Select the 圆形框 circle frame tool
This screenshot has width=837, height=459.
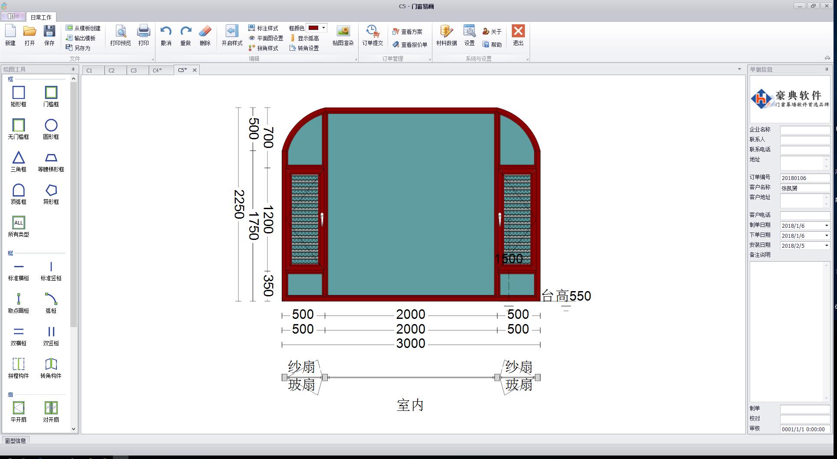point(51,128)
